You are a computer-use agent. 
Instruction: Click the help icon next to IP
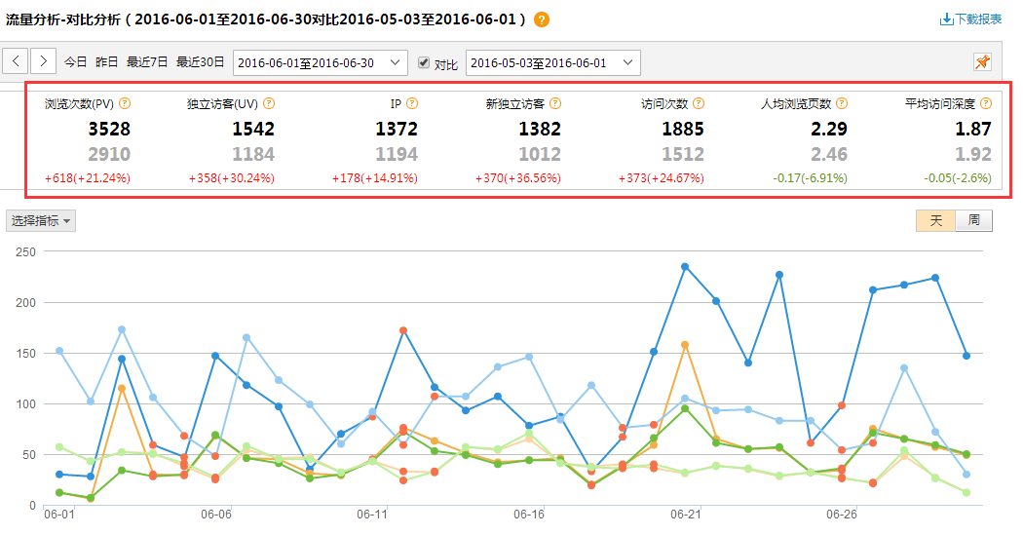(x=412, y=103)
